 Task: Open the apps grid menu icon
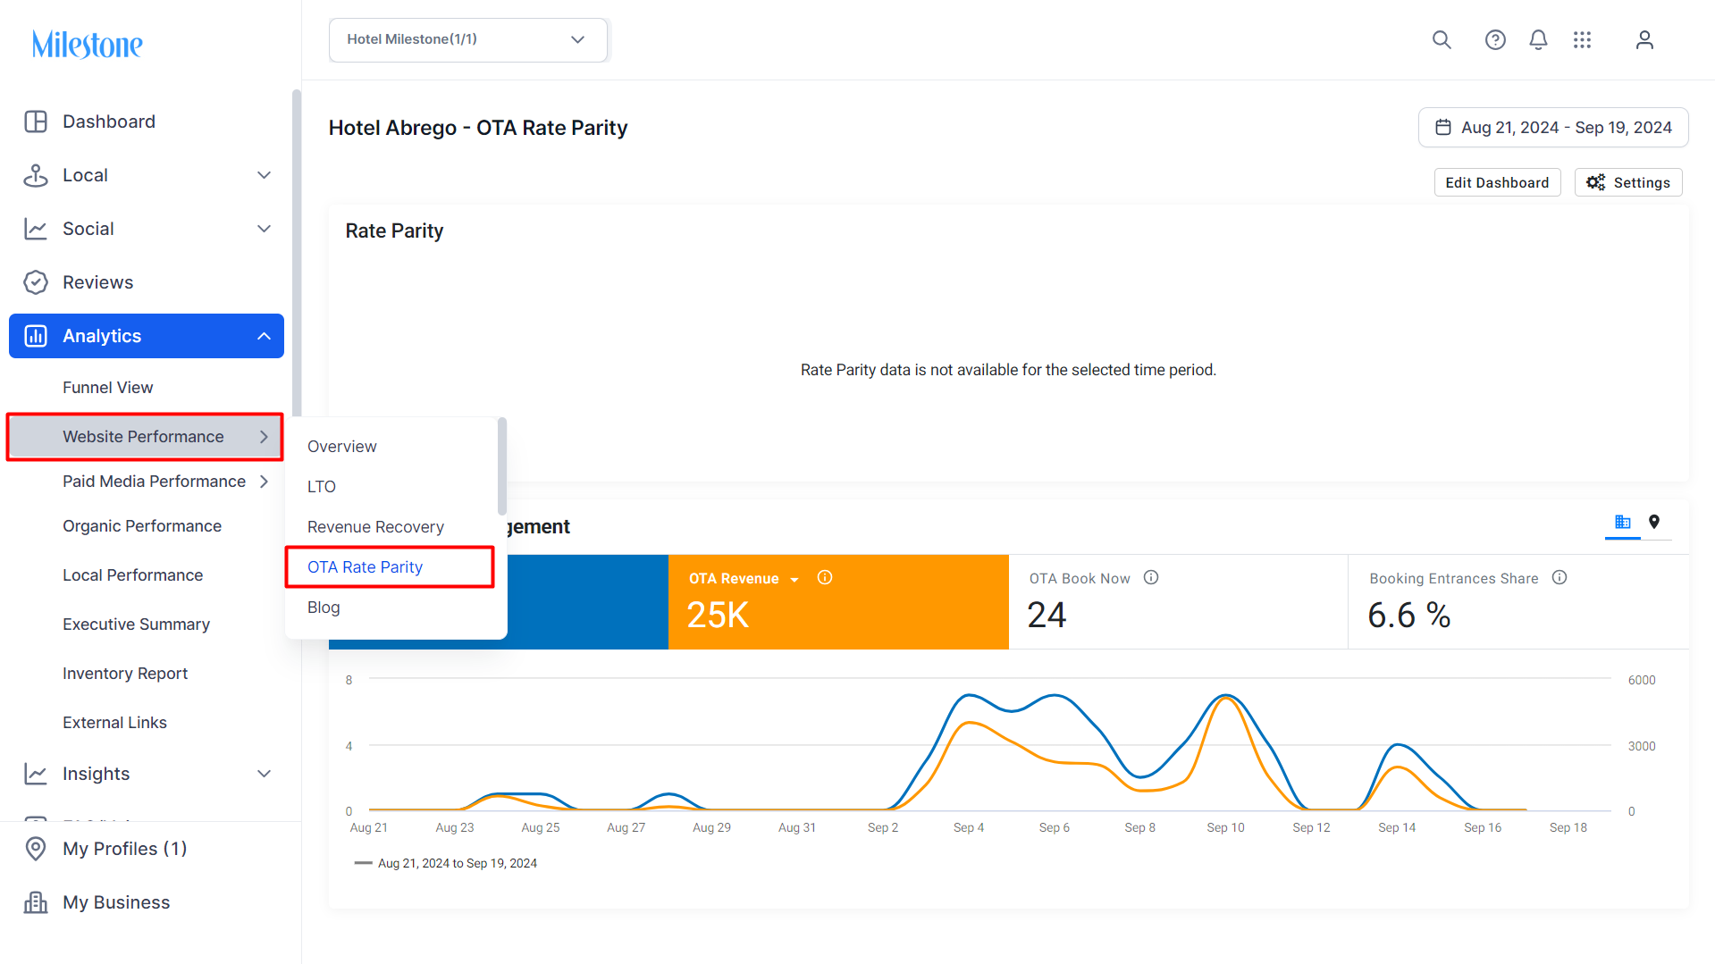coord(1582,40)
